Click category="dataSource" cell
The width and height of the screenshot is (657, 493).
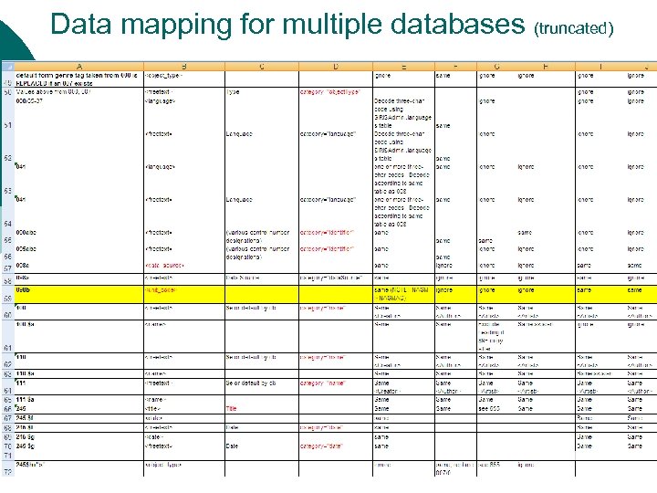[x=336, y=278]
